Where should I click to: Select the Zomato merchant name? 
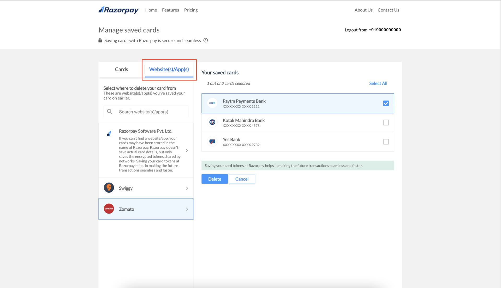(127, 209)
